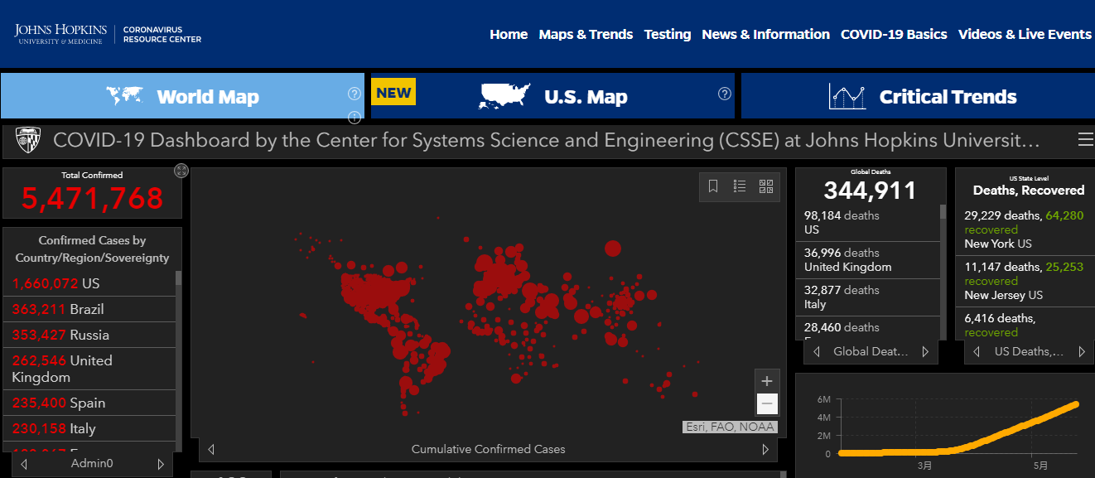Open the Home menu item
This screenshot has width=1095, height=478.
tap(509, 34)
